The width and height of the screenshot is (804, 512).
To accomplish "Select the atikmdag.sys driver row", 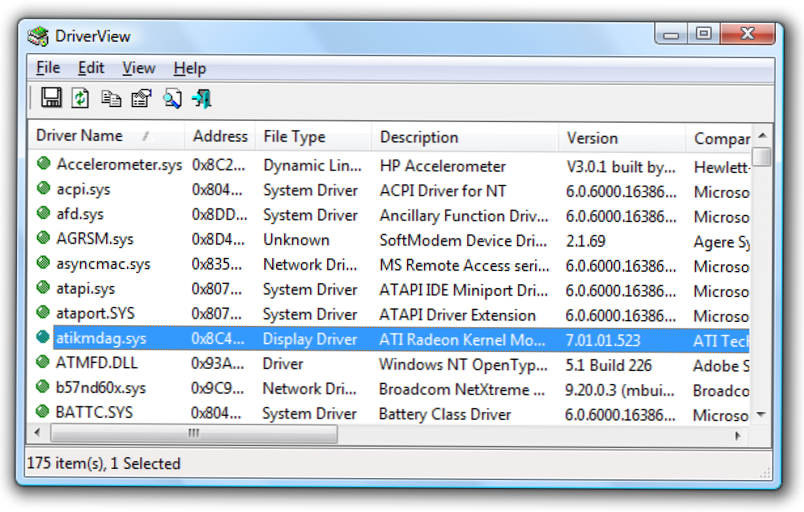I will click(x=101, y=339).
